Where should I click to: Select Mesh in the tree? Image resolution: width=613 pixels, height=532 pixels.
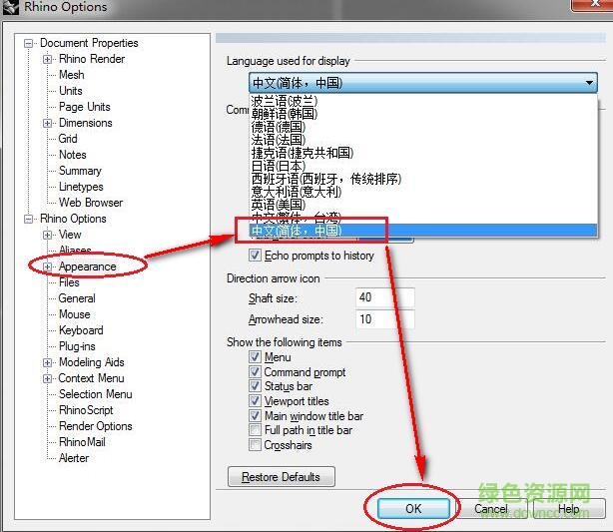pyautogui.click(x=72, y=75)
